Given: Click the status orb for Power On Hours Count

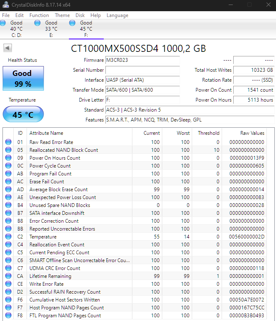Looking at the screenshot, I should pos(8,158).
